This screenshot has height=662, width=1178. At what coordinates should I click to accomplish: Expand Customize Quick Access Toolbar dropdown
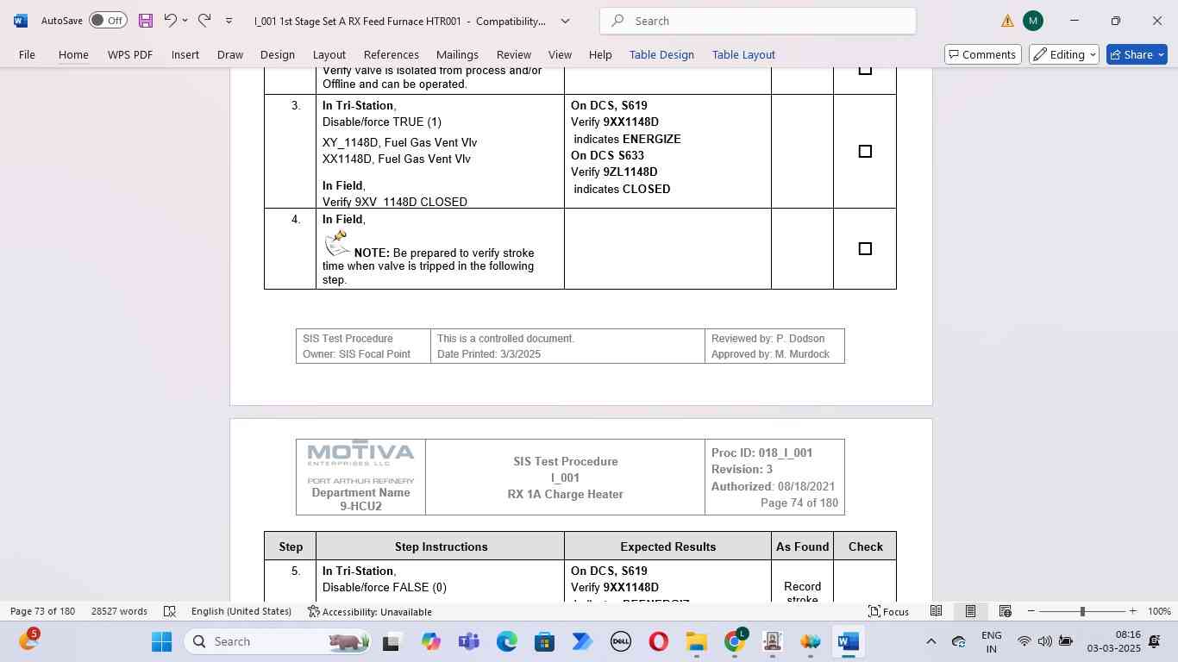(229, 21)
